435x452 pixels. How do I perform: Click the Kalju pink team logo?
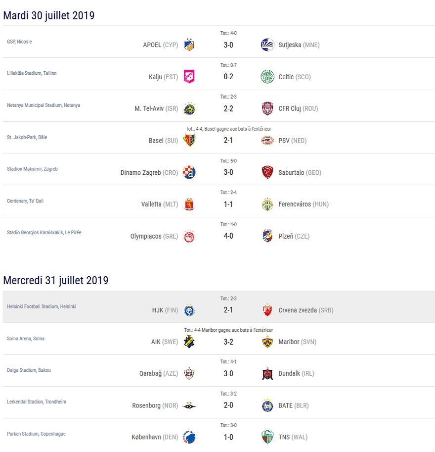[189, 77]
